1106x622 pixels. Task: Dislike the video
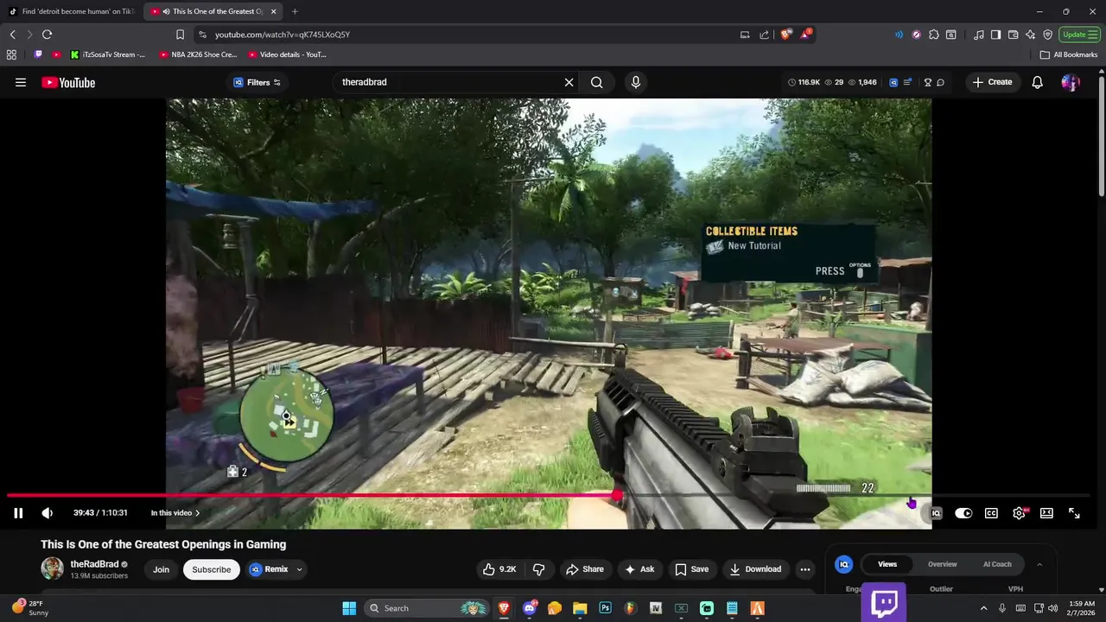click(539, 569)
